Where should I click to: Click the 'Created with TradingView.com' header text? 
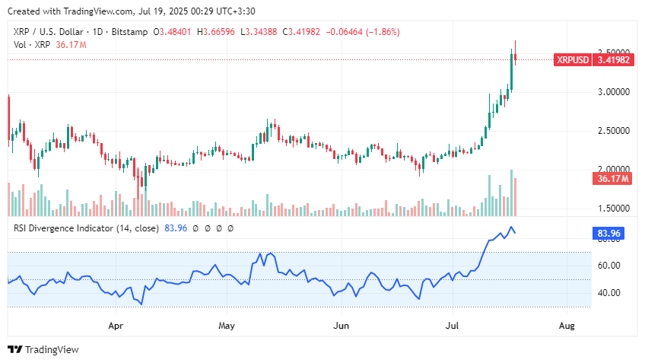click(x=74, y=10)
